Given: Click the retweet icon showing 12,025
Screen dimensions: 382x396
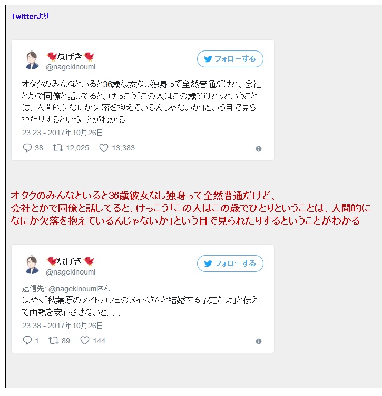Looking at the screenshot, I should tap(57, 148).
